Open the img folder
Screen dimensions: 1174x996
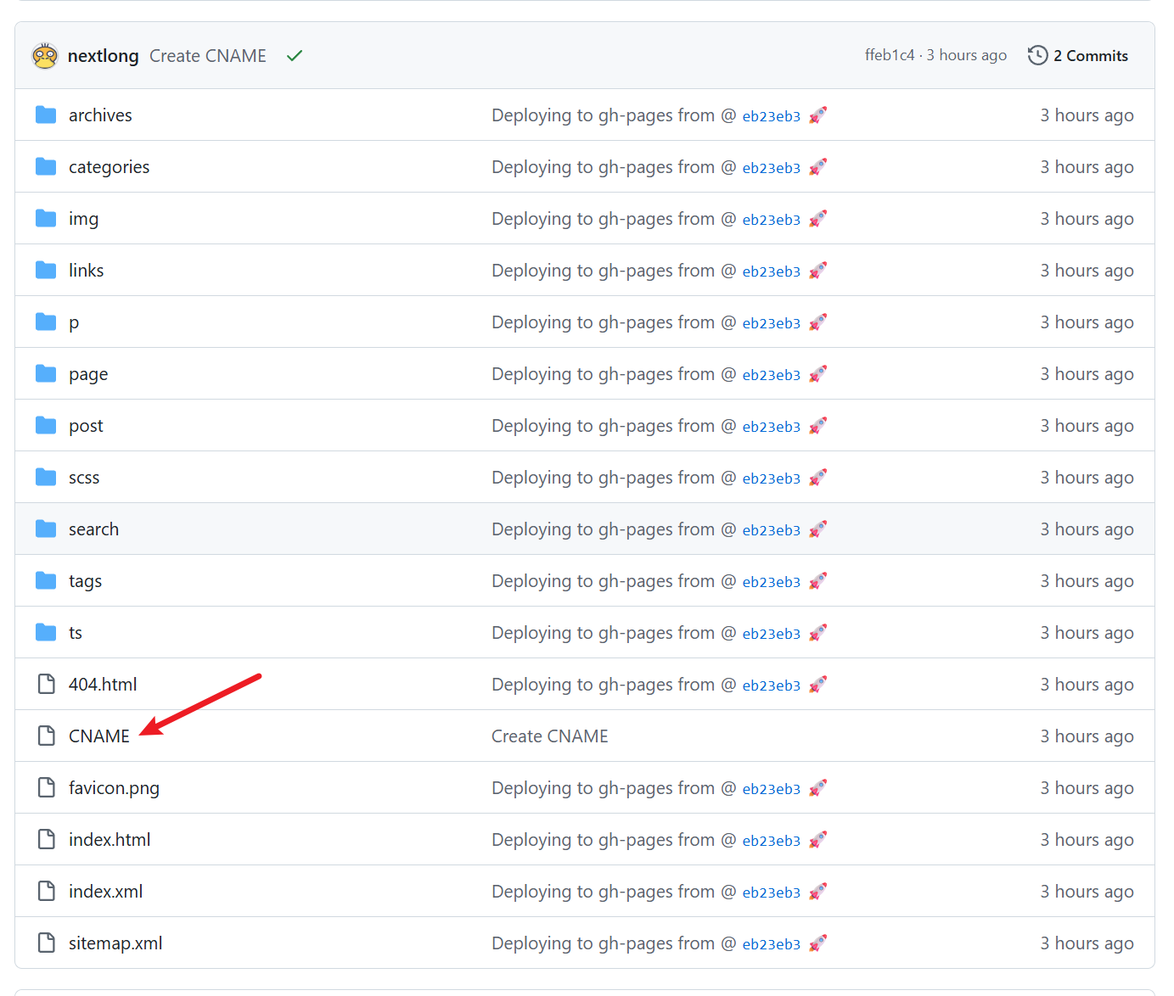click(83, 219)
